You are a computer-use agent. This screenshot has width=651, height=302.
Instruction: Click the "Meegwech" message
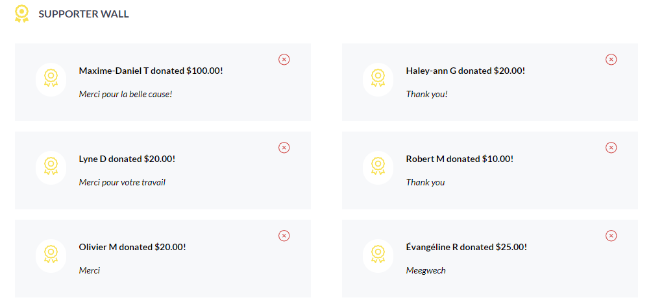point(426,270)
